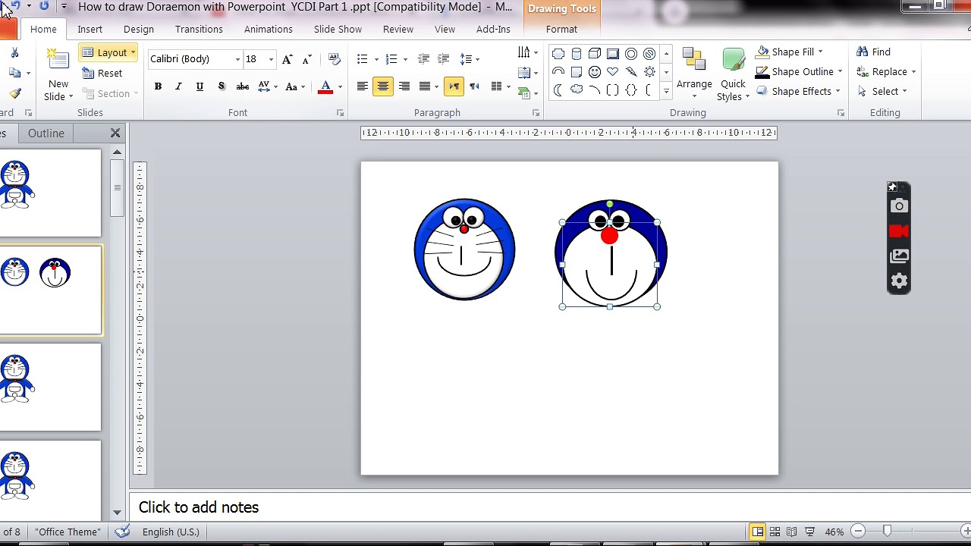Viewport: 971px width, 546px height.
Task: Open the Design tab
Action: click(138, 29)
